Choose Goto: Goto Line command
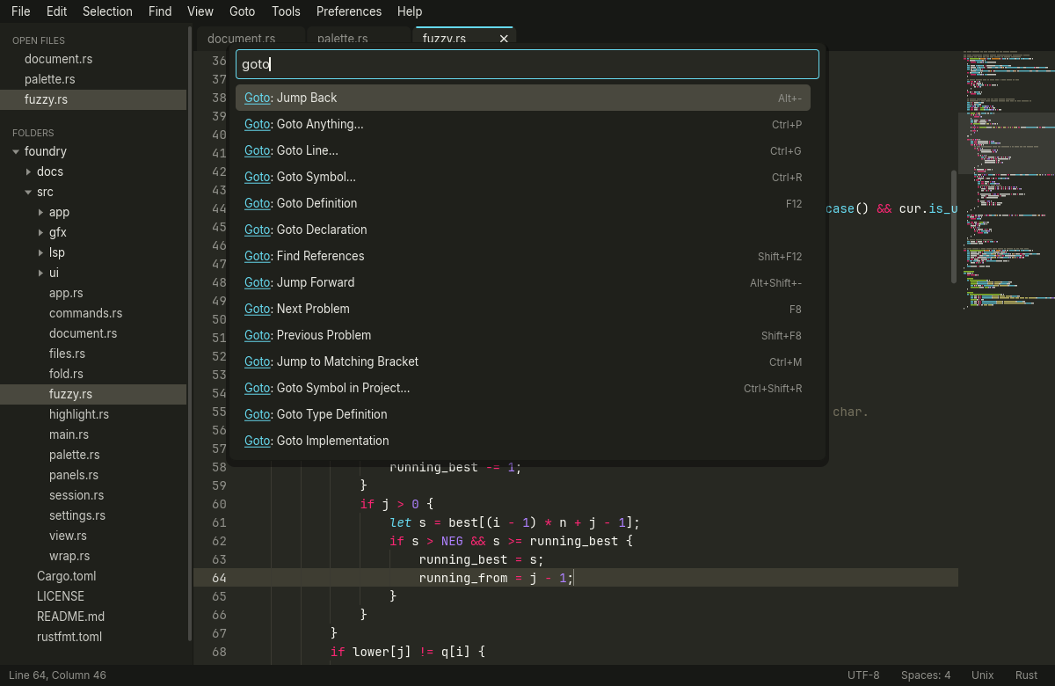1055x686 pixels. coord(523,150)
